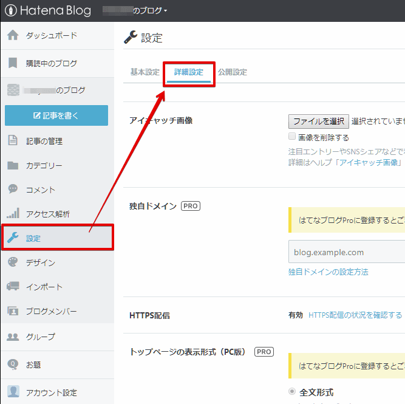405x404 pixels.
Task: Open the グループ people icon
Action: pos(13,337)
